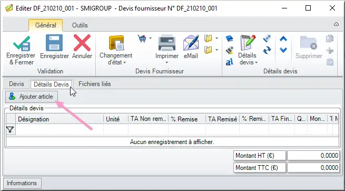
Task: Click the blue refresh arrows icon
Action: pos(267,50)
